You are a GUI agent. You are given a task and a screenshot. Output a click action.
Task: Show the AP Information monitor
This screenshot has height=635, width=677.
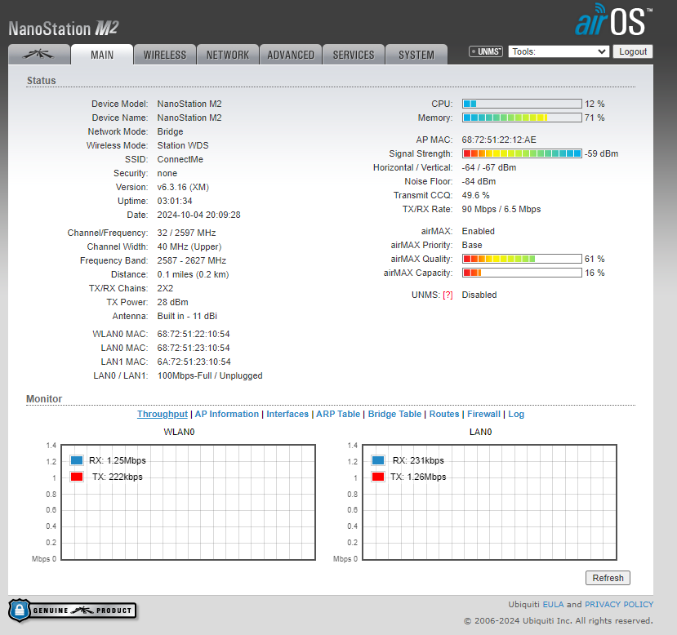(x=227, y=414)
